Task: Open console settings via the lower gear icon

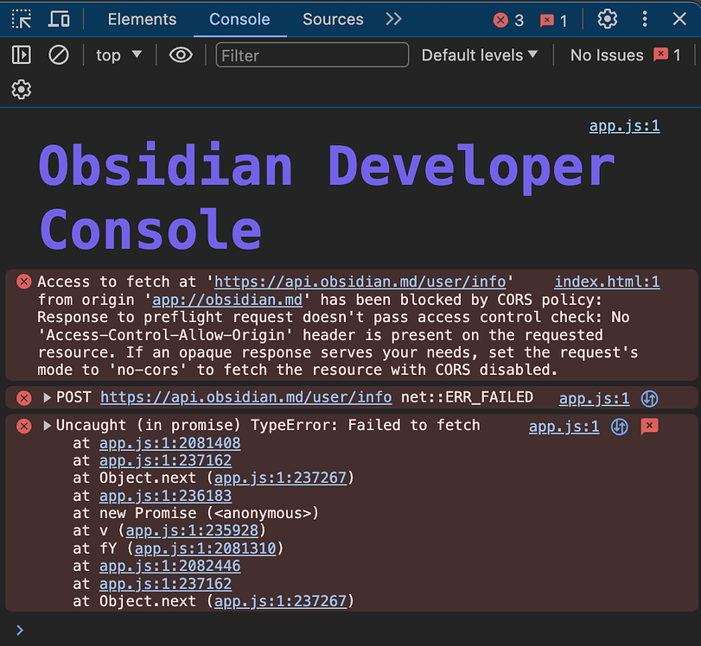Action: click(x=21, y=89)
